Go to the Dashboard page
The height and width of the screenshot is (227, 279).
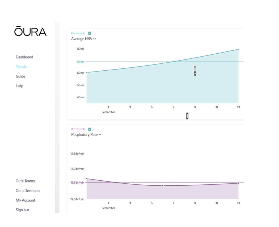point(24,57)
